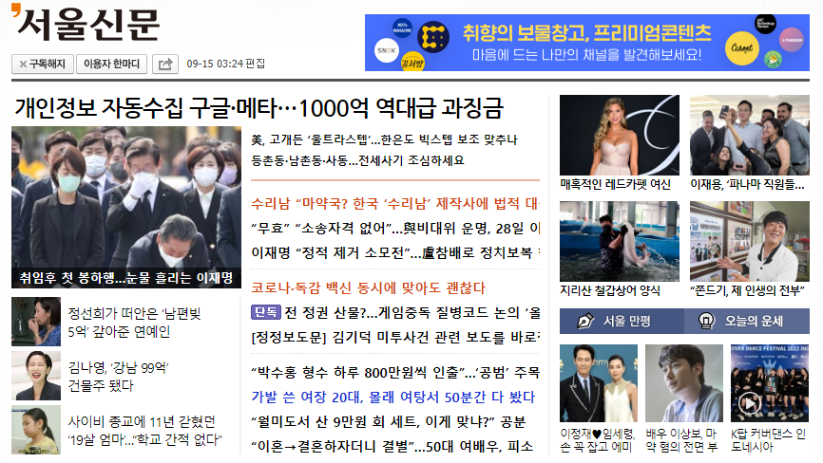Open the 이용자 한마디 button

(112, 65)
